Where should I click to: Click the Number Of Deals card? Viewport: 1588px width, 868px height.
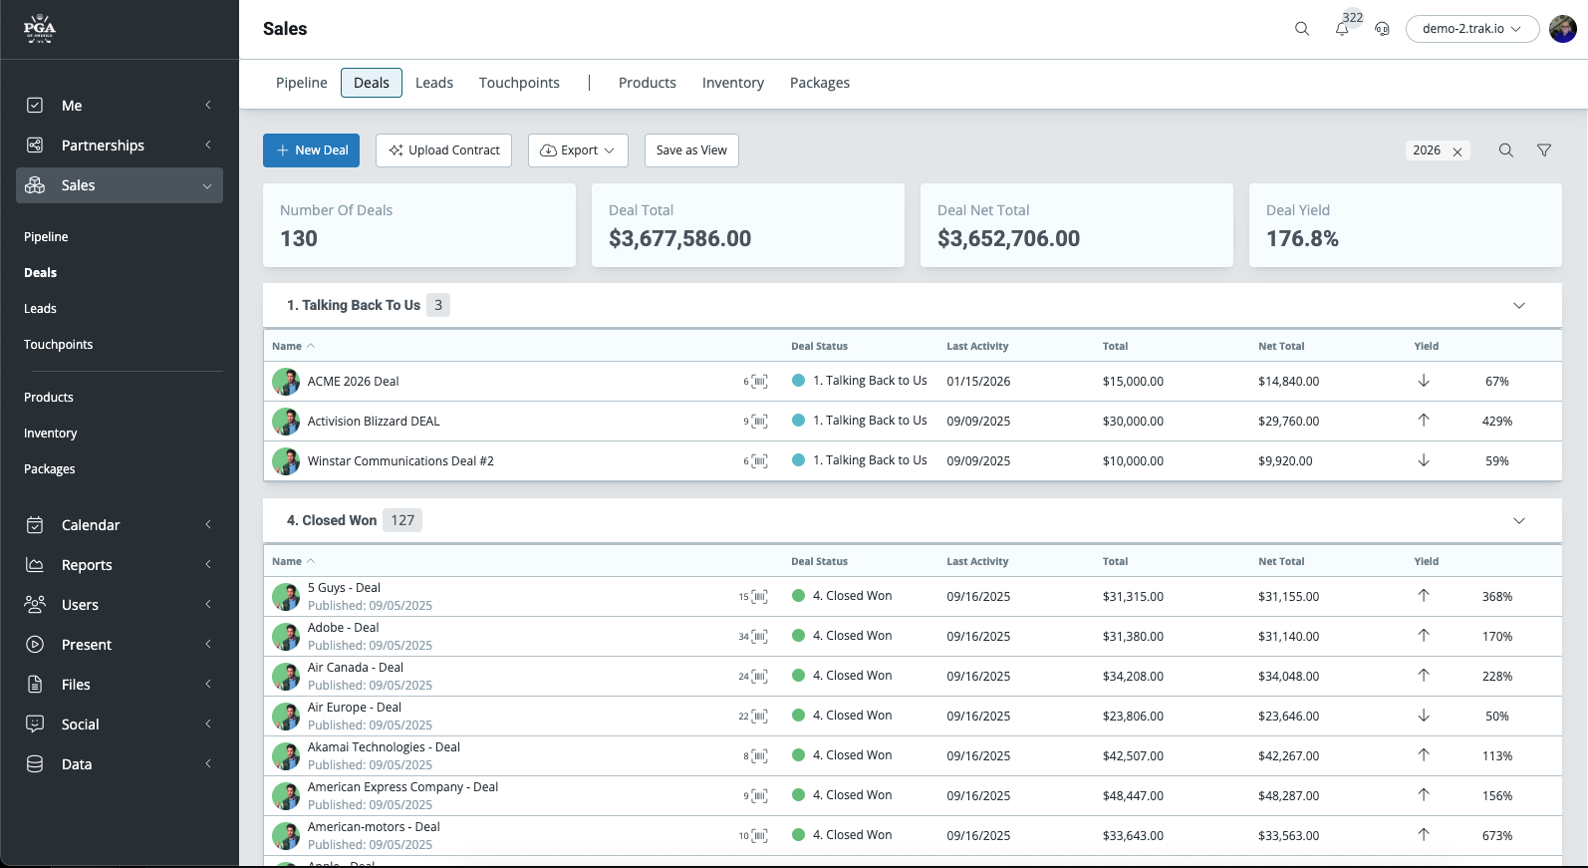coord(419,225)
